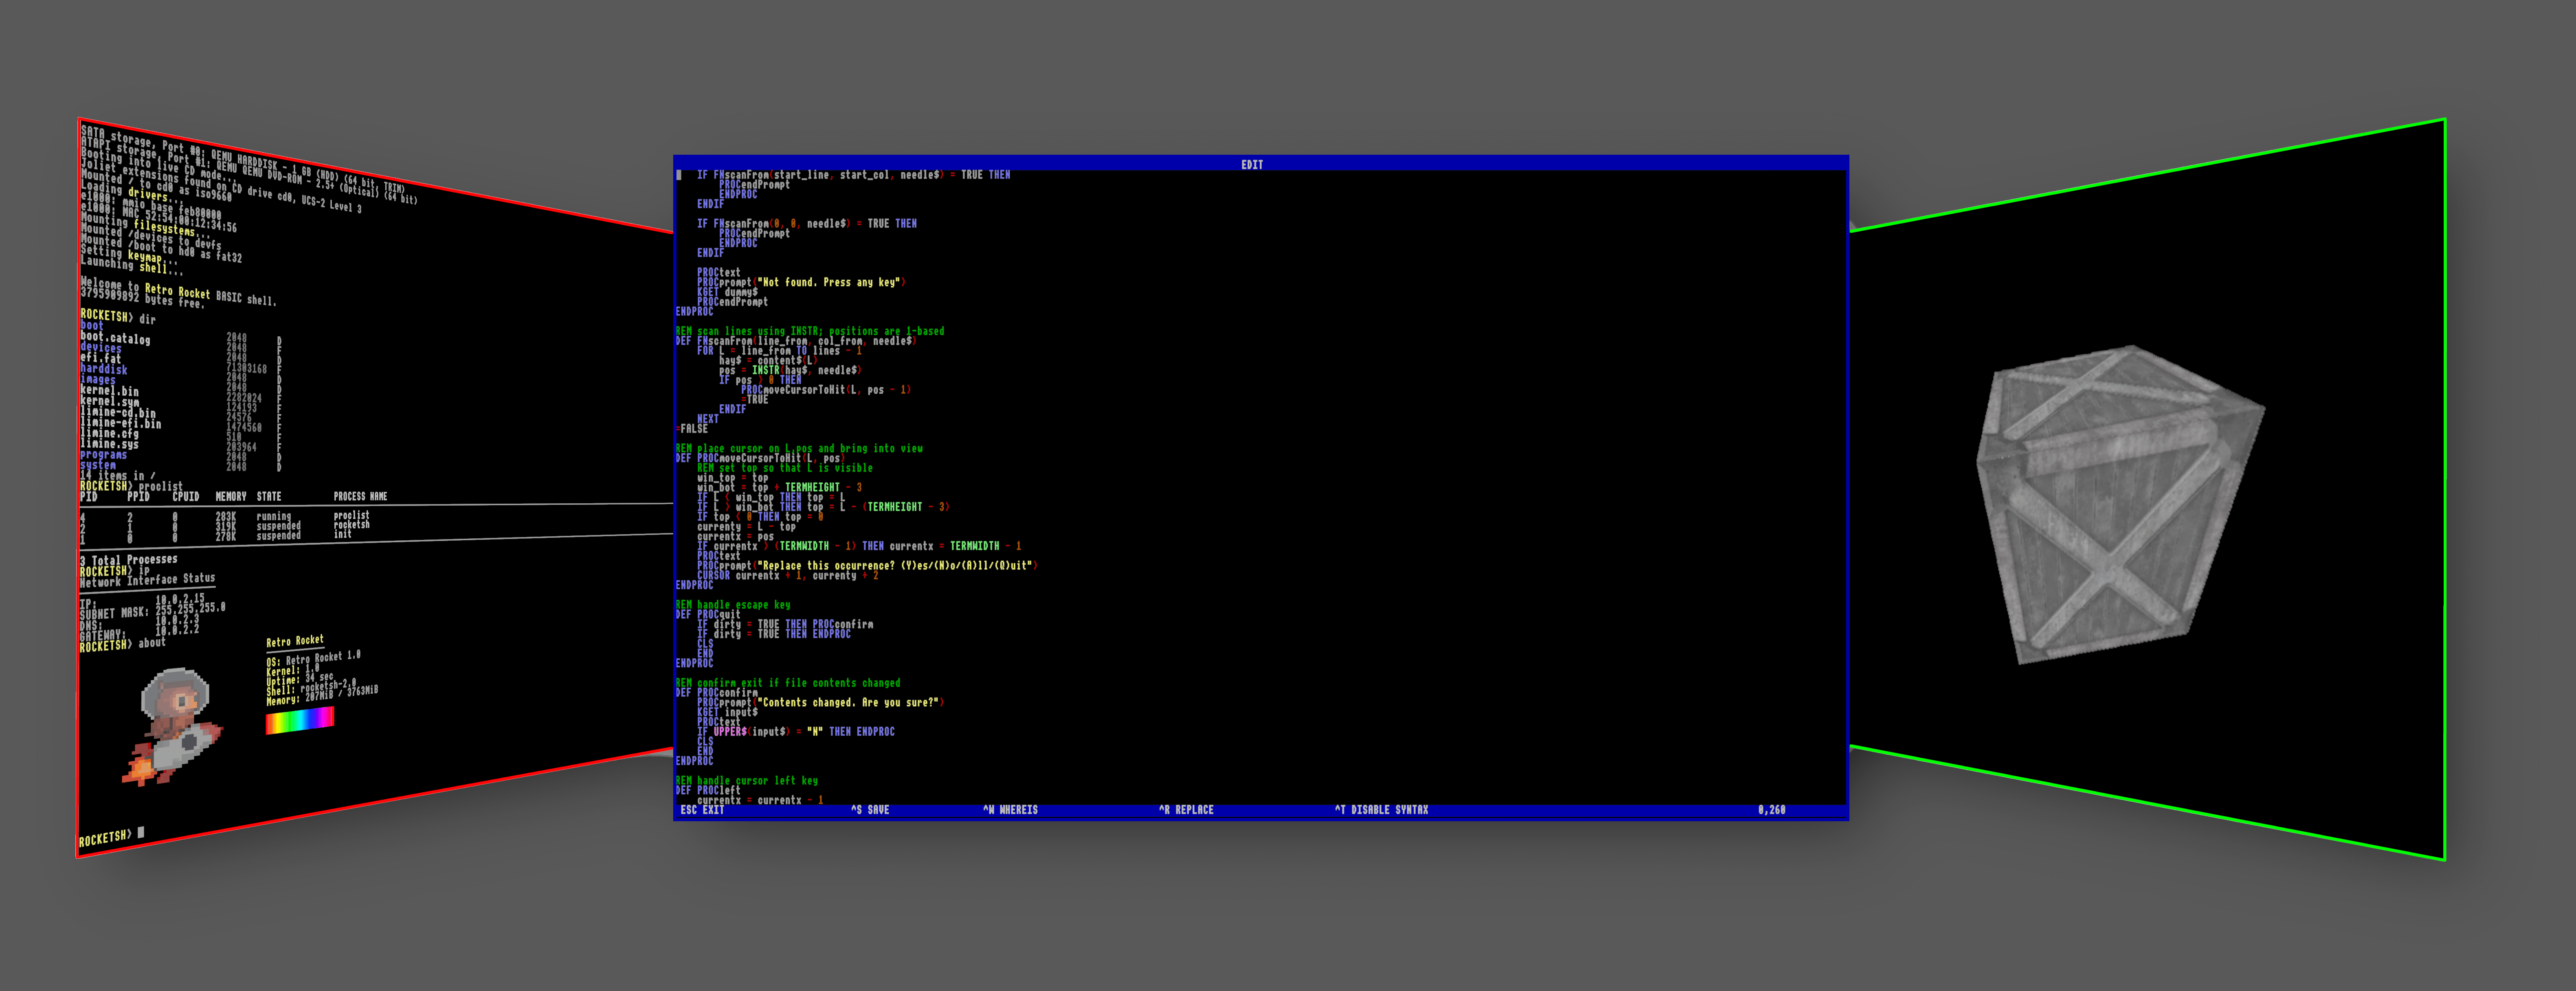Click the PROCESS NAME column header in proclist
The height and width of the screenshot is (991, 2576).
point(360,496)
